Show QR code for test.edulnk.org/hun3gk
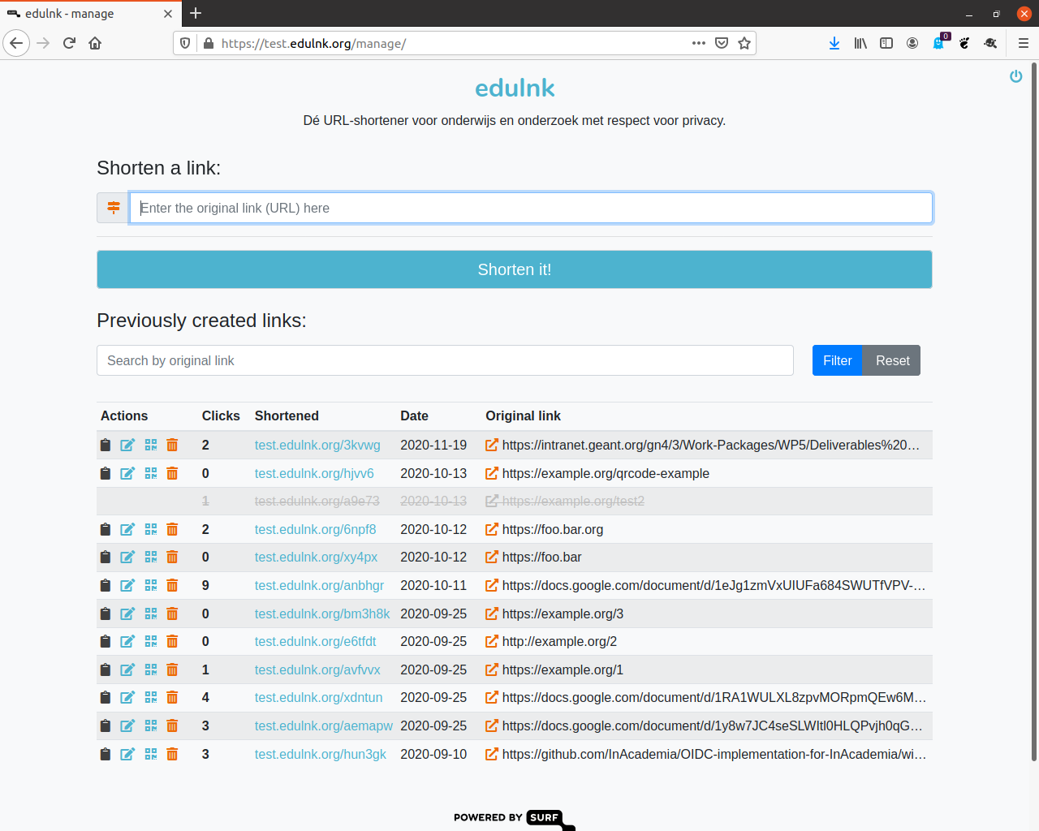 tap(151, 754)
